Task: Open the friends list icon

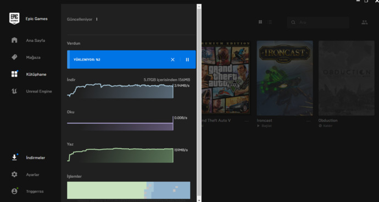Action: (365, 22)
